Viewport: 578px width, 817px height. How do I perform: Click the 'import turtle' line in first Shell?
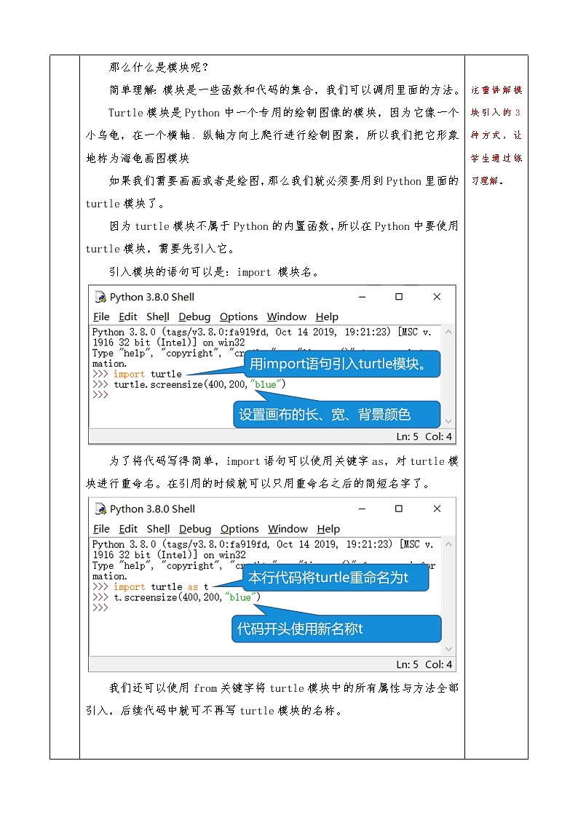click(137, 374)
